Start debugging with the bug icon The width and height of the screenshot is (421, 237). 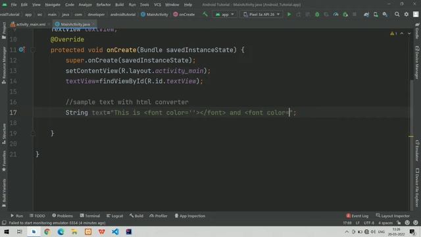tap(317, 14)
